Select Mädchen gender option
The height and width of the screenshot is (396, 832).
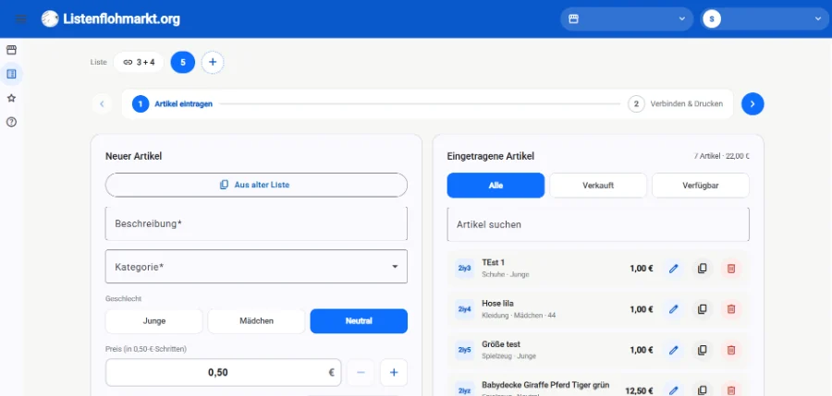point(256,321)
